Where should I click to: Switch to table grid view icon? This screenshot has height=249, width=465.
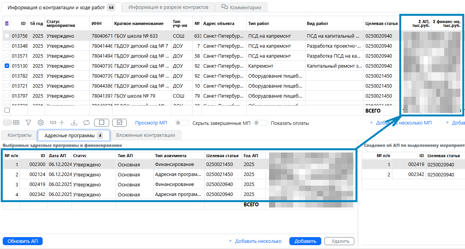click(16, 123)
